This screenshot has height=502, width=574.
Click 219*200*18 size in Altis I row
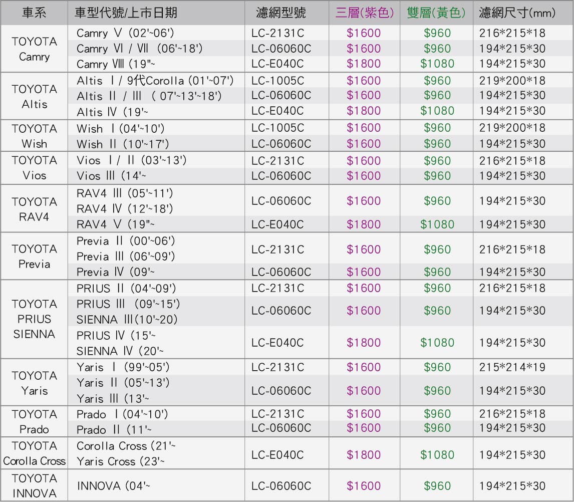tap(512, 81)
